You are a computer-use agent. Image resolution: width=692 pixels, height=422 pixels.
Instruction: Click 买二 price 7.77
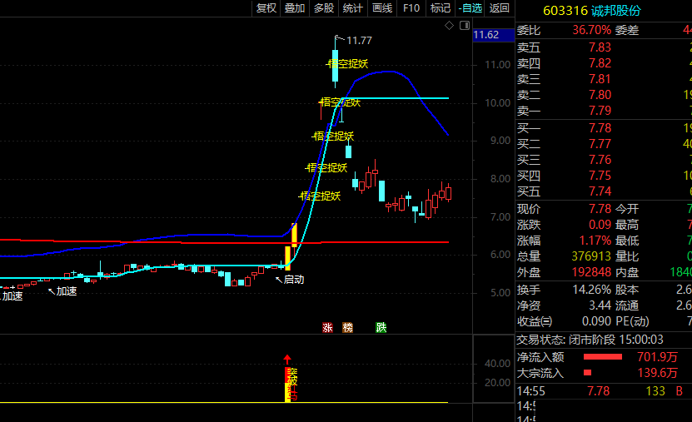click(600, 144)
